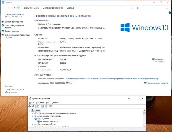Click the shield icon beside Защита системы
The height and width of the screenshot is (132, 172).
click(3, 31)
